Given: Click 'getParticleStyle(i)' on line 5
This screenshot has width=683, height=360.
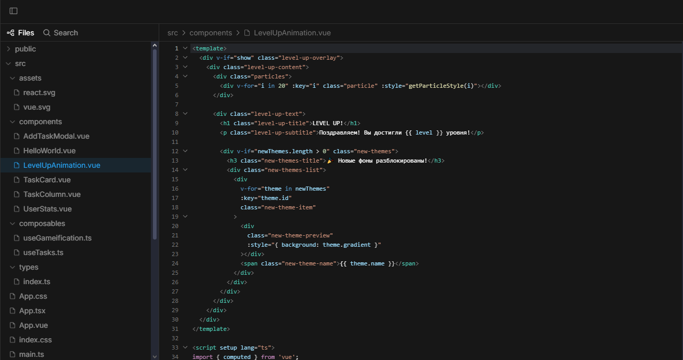Looking at the screenshot, I should pyautogui.click(x=442, y=86).
